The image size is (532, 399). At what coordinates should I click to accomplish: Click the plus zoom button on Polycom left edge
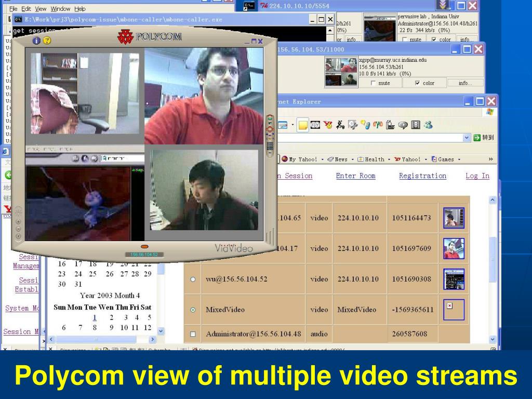point(18,221)
